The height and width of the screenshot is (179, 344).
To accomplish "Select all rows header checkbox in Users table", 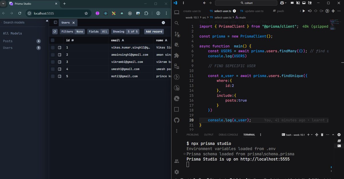I will pyautogui.click(x=52, y=40).
